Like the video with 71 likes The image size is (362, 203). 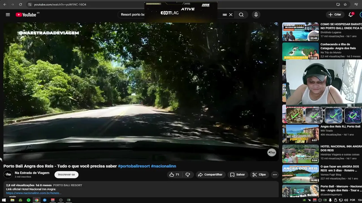click(174, 175)
